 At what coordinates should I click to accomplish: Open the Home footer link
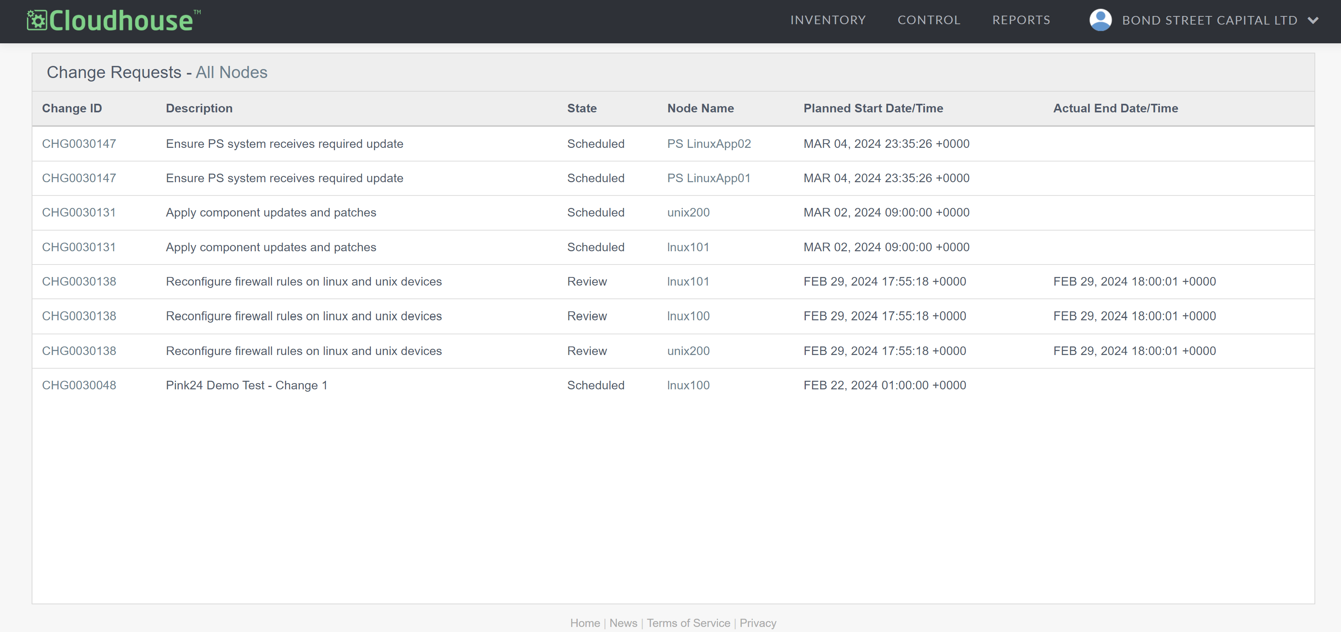tap(584, 623)
